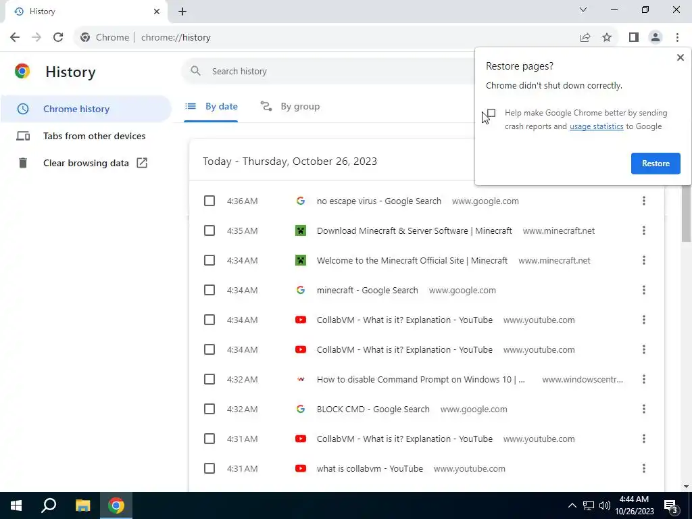Open BLOCK CMD - Google Search link
Screen dimensions: 692x519
tap(373, 409)
